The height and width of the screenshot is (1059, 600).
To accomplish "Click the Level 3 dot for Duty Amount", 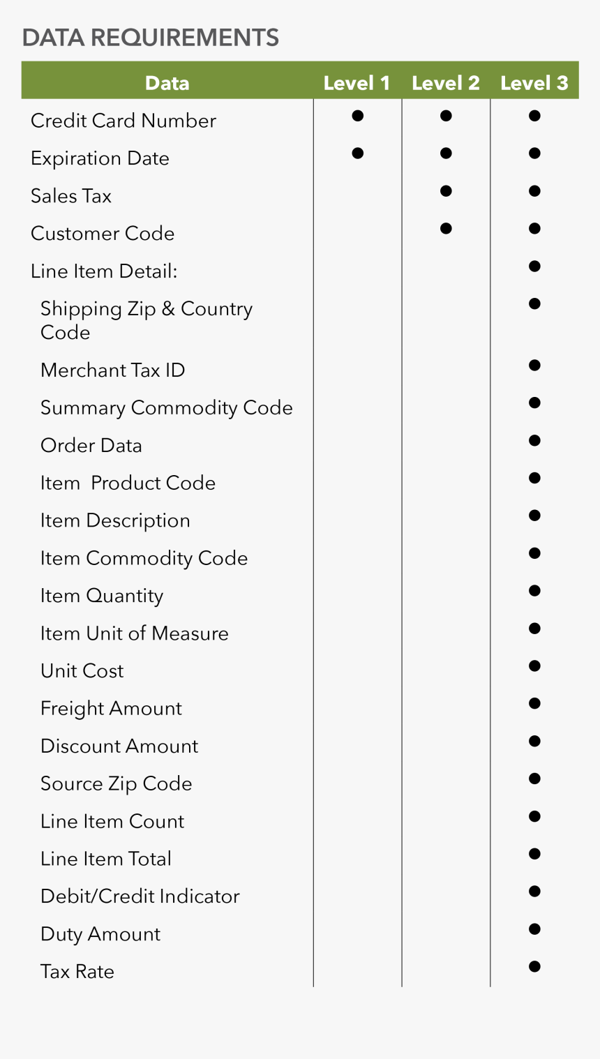I will pyautogui.click(x=534, y=929).
